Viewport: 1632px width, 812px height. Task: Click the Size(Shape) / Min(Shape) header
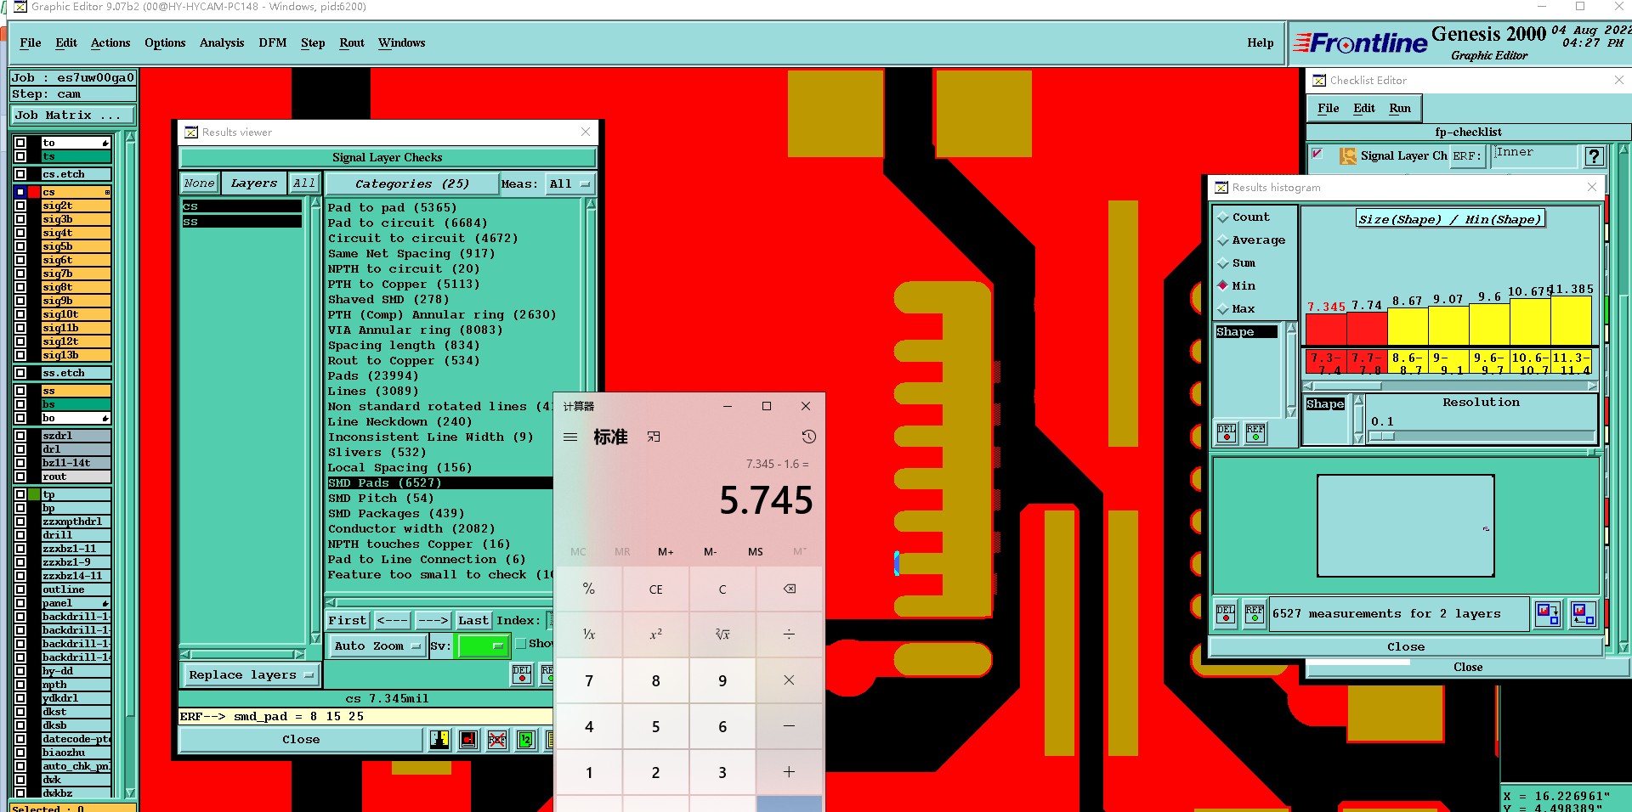[1449, 219]
